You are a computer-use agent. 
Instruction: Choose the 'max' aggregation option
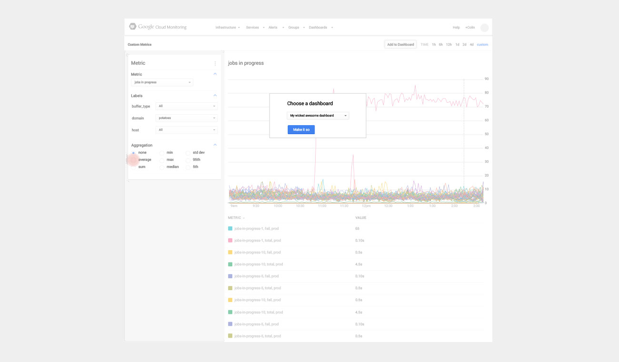(x=162, y=160)
